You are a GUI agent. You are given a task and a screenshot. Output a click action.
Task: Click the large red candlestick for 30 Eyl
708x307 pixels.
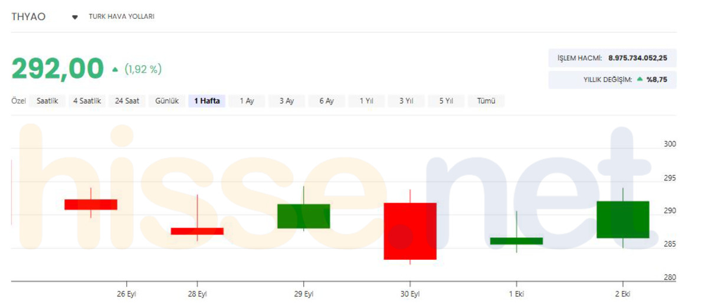(x=410, y=231)
